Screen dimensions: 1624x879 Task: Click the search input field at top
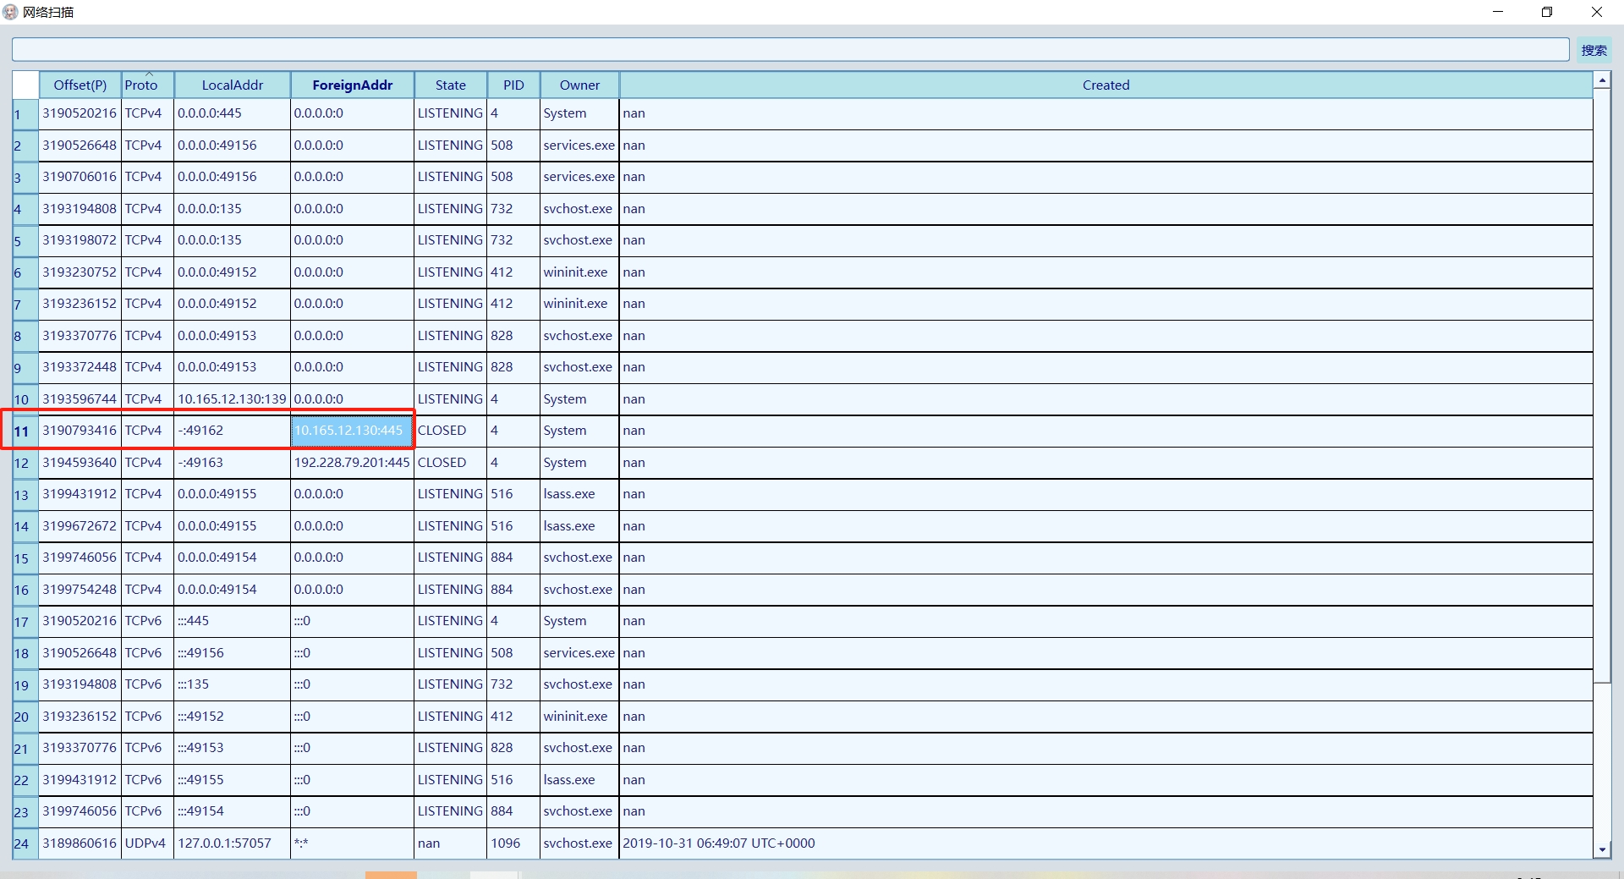coord(790,50)
